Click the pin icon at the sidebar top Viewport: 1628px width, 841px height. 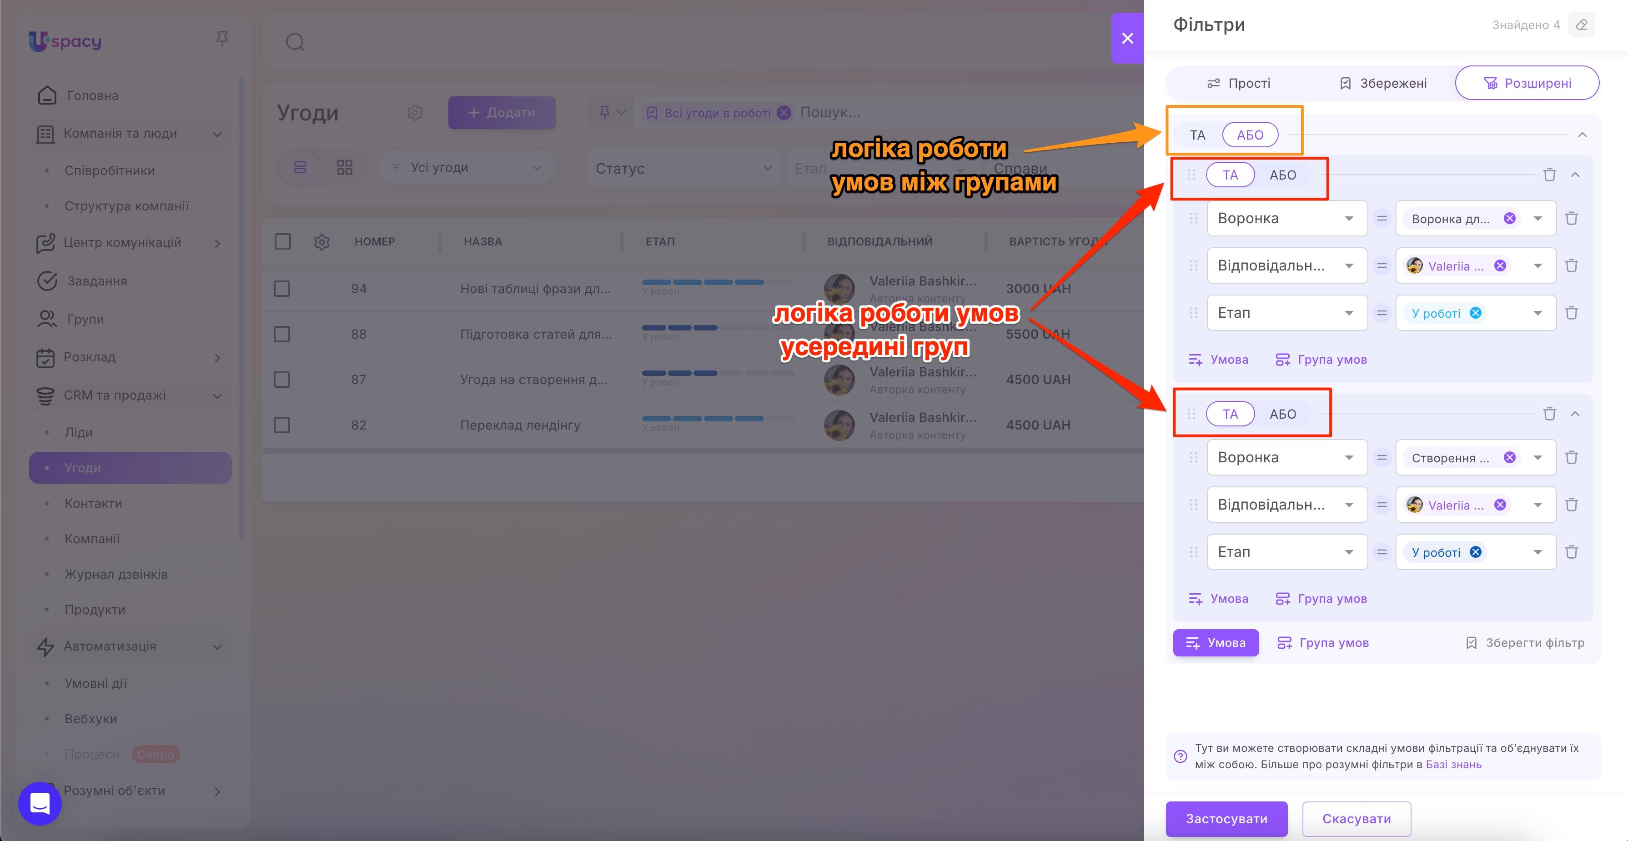pos(222,39)
